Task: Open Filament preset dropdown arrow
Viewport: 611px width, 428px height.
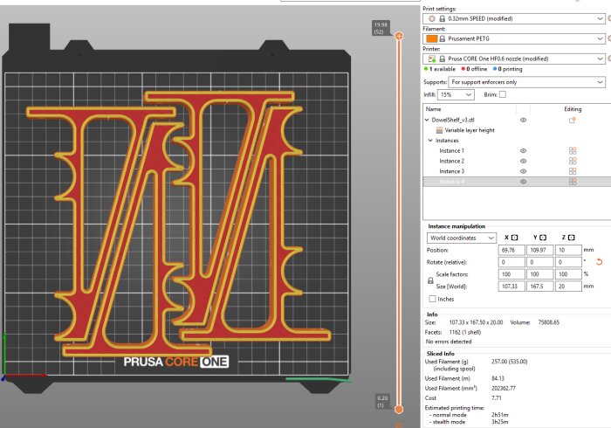Action: pos(600,38)
